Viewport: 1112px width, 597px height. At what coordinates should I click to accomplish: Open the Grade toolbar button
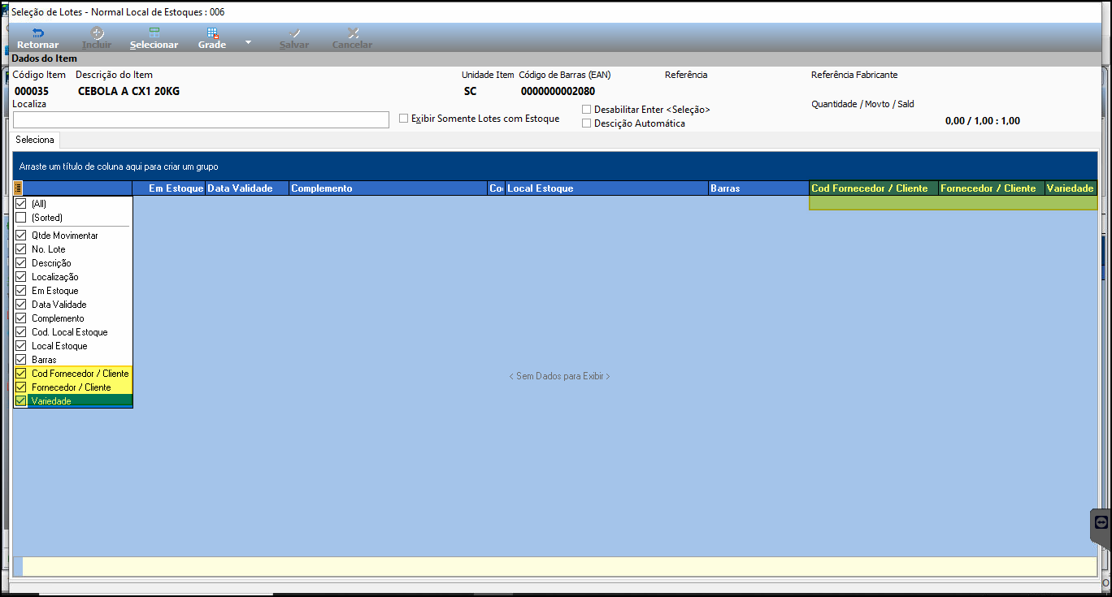(212, 38)
